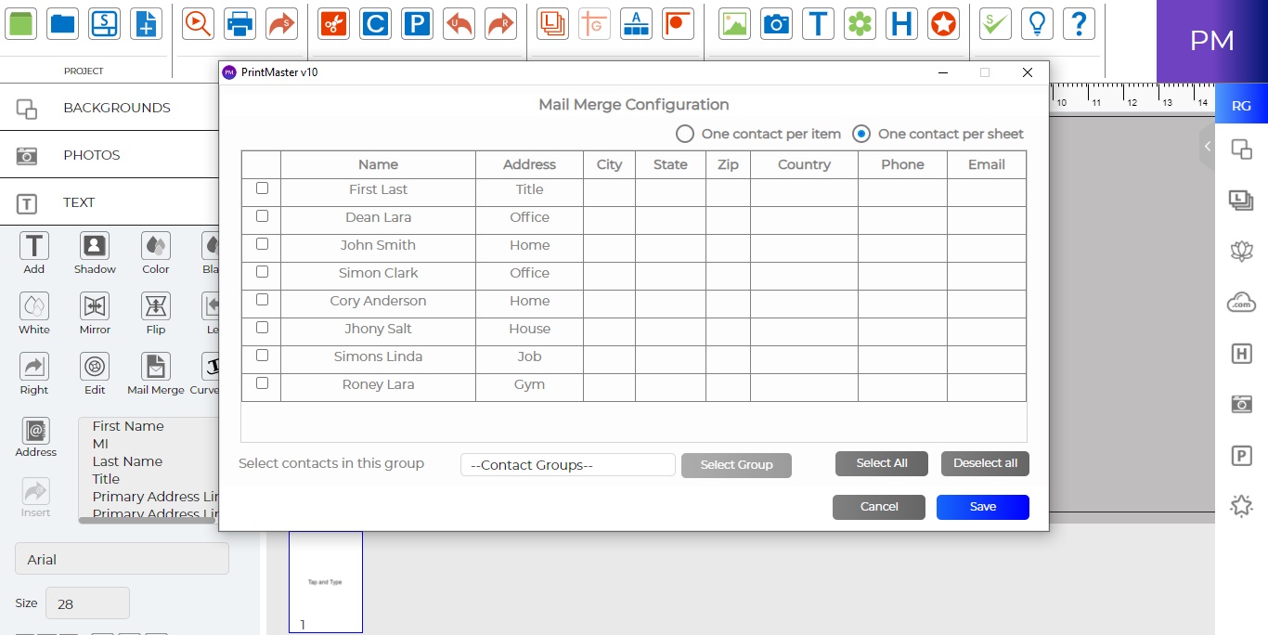Check the Jhony Salt row checkbox

click(262, 328)
